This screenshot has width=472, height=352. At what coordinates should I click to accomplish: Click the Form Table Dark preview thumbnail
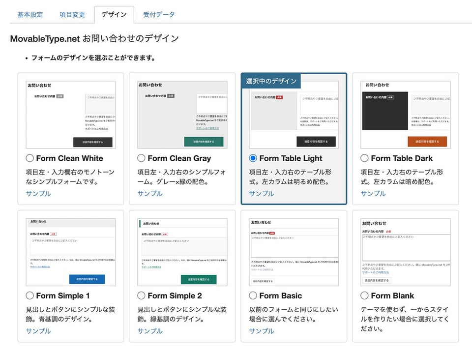406,115
